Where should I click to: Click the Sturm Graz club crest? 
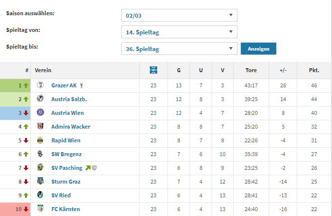tap(40, 181)
